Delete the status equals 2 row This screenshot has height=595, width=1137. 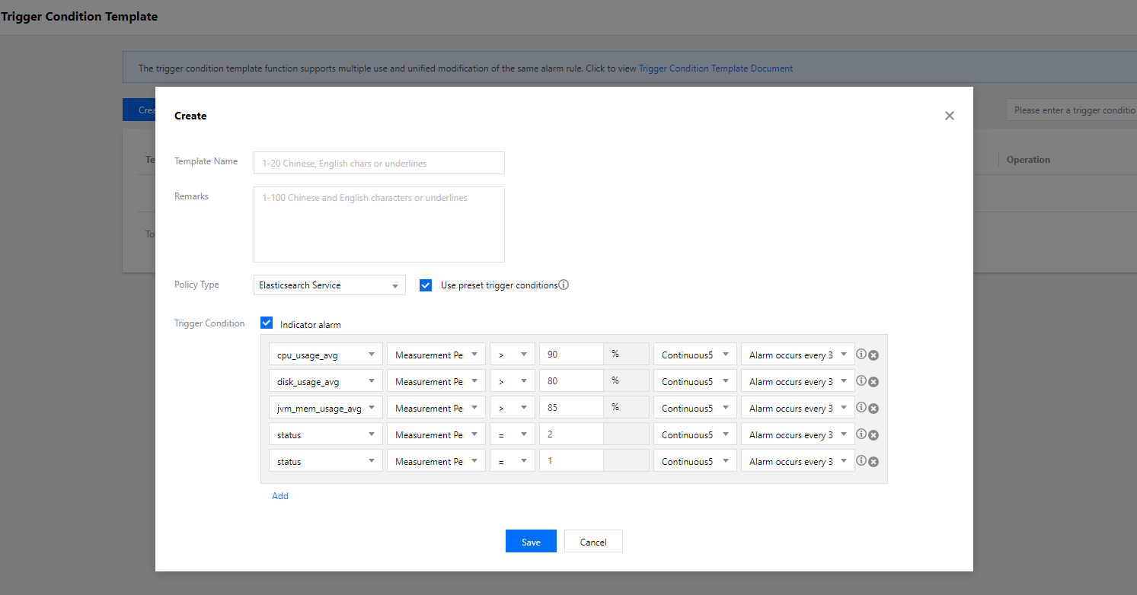(874, 435)
